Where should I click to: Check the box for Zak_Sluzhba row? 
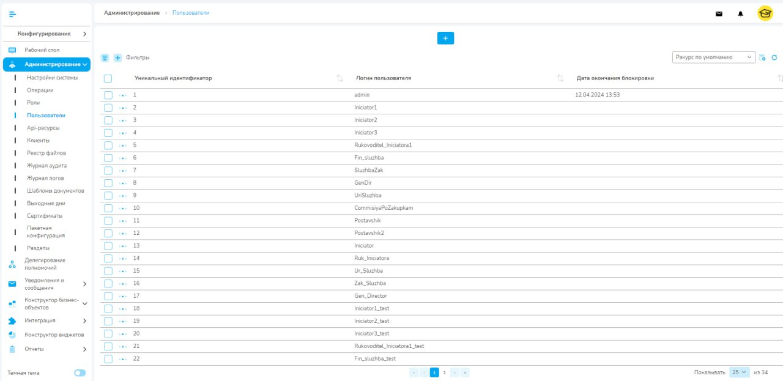pos(108,283)
